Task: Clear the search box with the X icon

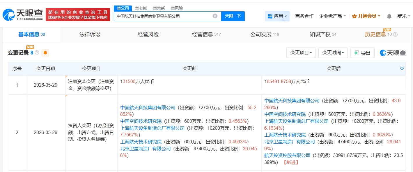Action: point(215,16)
